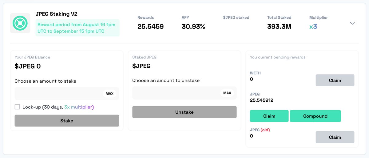Click the Stake button

tap(67, 121)
